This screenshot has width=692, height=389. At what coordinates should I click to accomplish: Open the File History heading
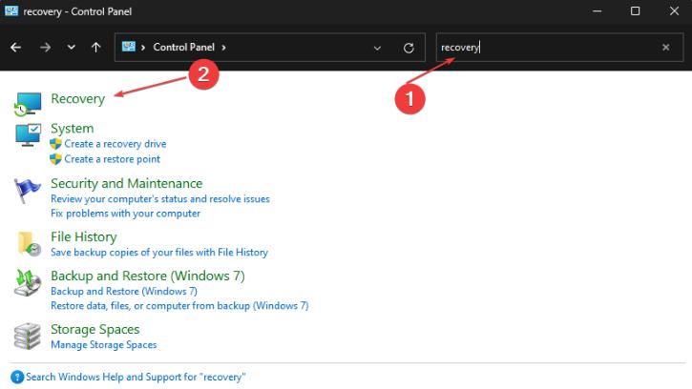click(83, 236)
